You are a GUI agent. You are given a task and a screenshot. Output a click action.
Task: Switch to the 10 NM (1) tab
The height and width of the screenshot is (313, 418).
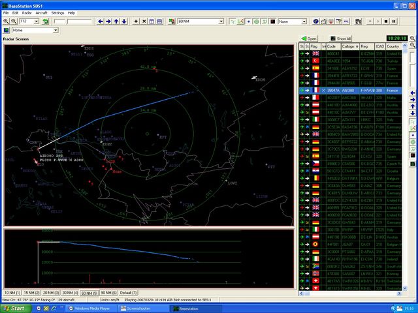(x=12, y=293)
